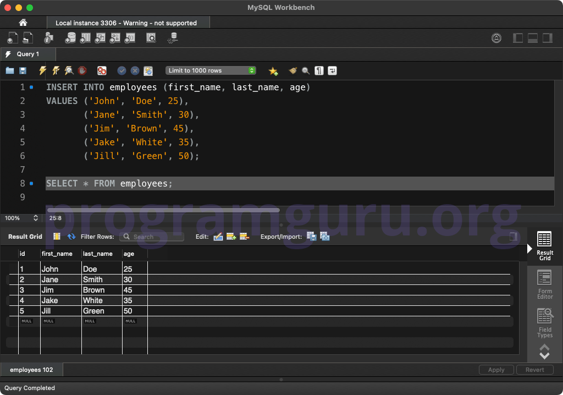This screenshot has width=563, height=395.
Task: Refresh the result grid data
Action: coord(72,237)
